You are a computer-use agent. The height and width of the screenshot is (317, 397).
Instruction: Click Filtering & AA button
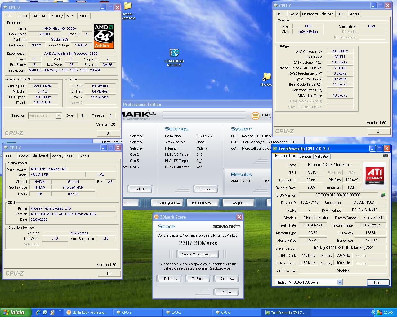[x=203, y=203]
